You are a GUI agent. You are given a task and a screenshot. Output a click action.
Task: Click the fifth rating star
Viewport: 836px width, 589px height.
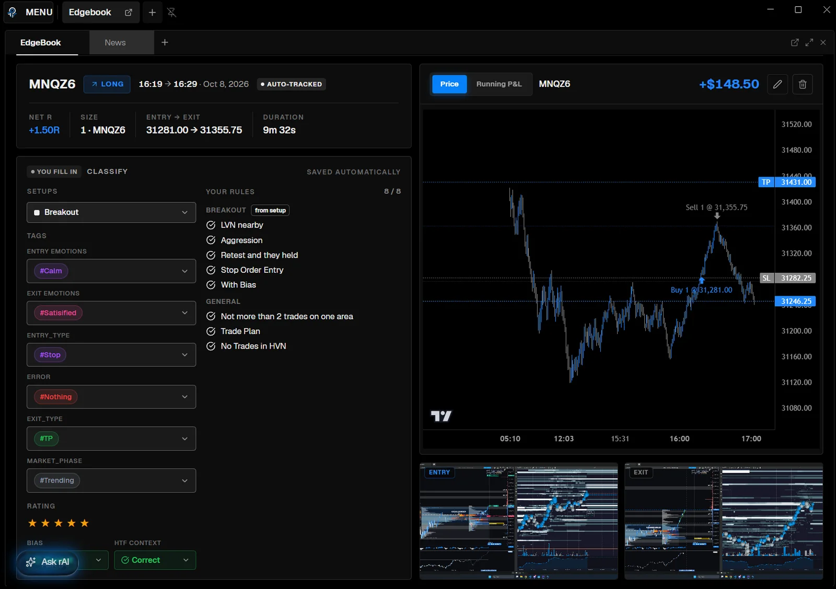[x=85, y=523]
